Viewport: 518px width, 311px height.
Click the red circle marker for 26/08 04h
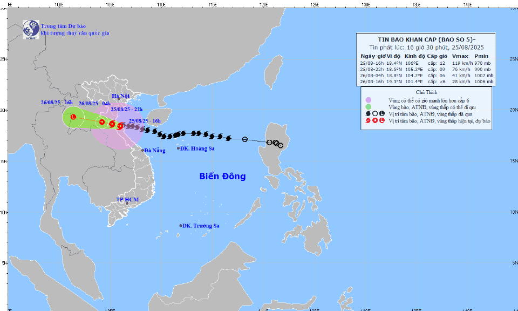(102, 122)
